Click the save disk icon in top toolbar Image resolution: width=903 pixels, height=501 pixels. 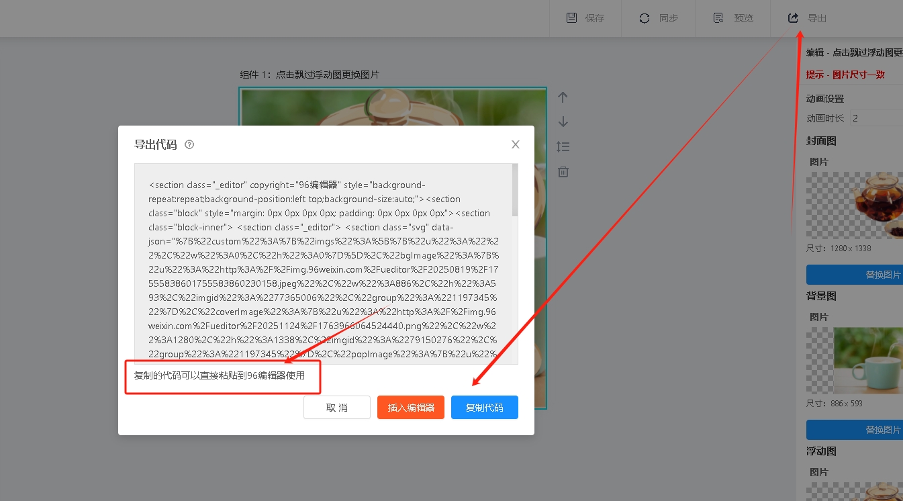[x=572, y=18]
